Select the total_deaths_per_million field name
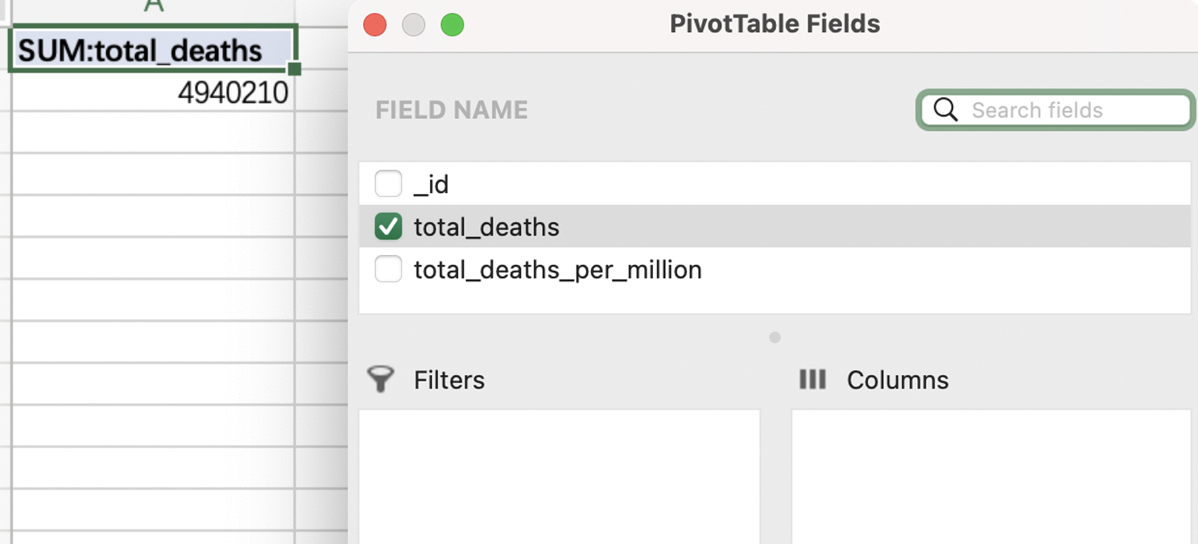Viewport: 1198px width, 544px height. click(x=557, y=270)
